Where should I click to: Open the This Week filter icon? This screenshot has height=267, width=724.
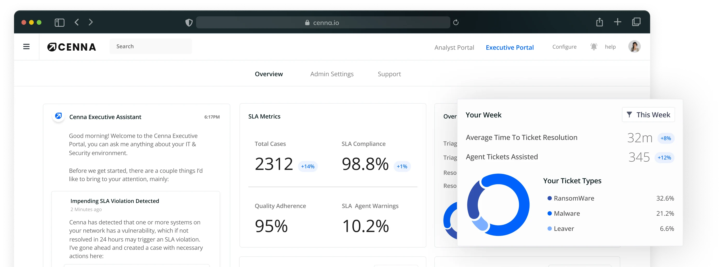(629, 114)
